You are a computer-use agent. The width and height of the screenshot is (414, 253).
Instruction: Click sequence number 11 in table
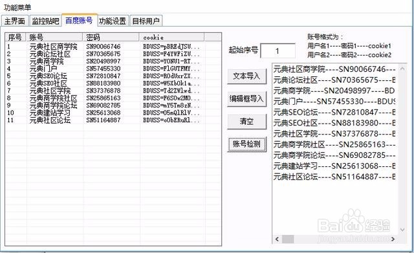pos(10,120)
